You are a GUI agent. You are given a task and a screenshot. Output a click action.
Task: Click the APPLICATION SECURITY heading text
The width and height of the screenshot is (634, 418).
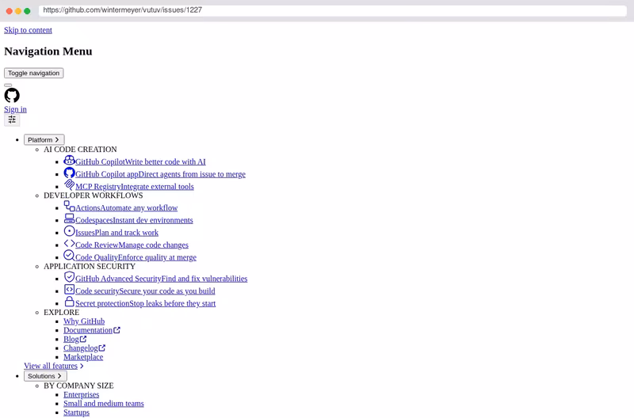(x=90, y=267)
